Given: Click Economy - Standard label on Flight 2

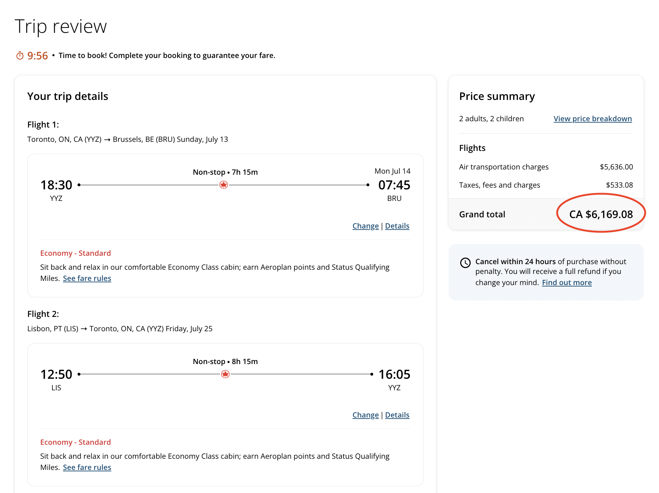Looking at the screenshot, I should 75,442.
